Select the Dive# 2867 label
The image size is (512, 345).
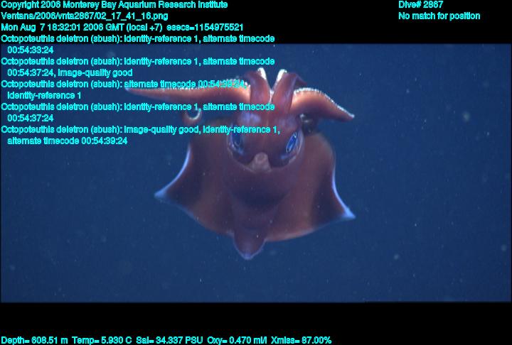pyautogui.click(x=420, y=5)
